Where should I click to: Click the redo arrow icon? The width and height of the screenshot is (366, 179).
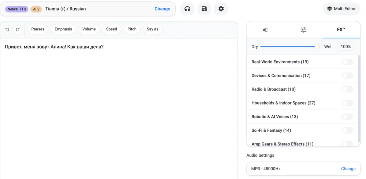pyautogui.click(x=18, y=29)
